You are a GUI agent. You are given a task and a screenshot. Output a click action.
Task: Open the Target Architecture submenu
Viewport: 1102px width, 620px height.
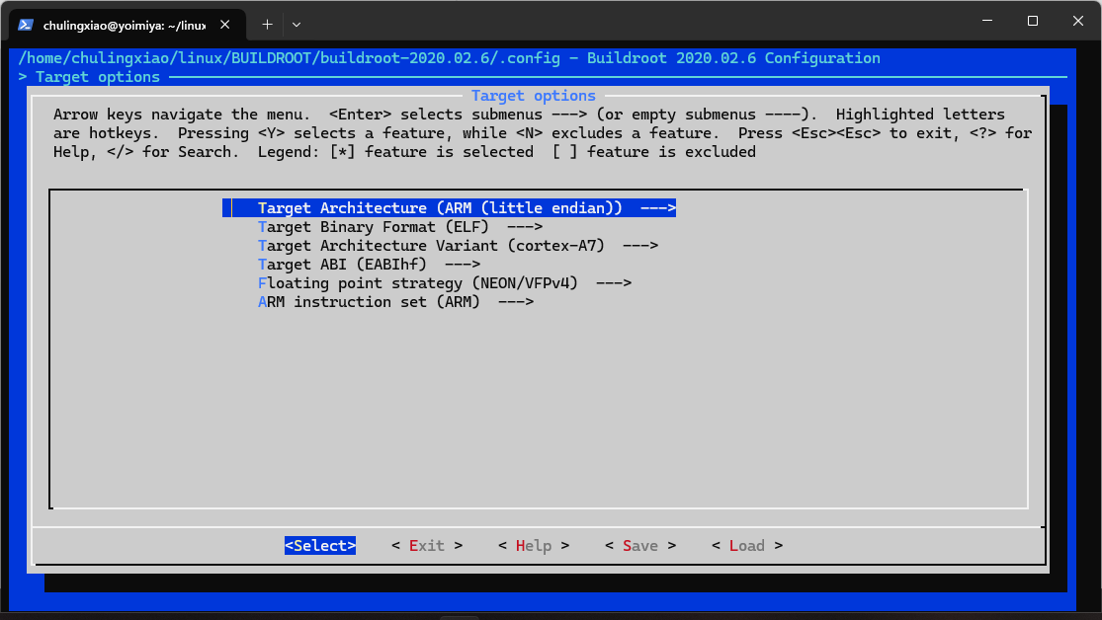(x=449, y=208)
